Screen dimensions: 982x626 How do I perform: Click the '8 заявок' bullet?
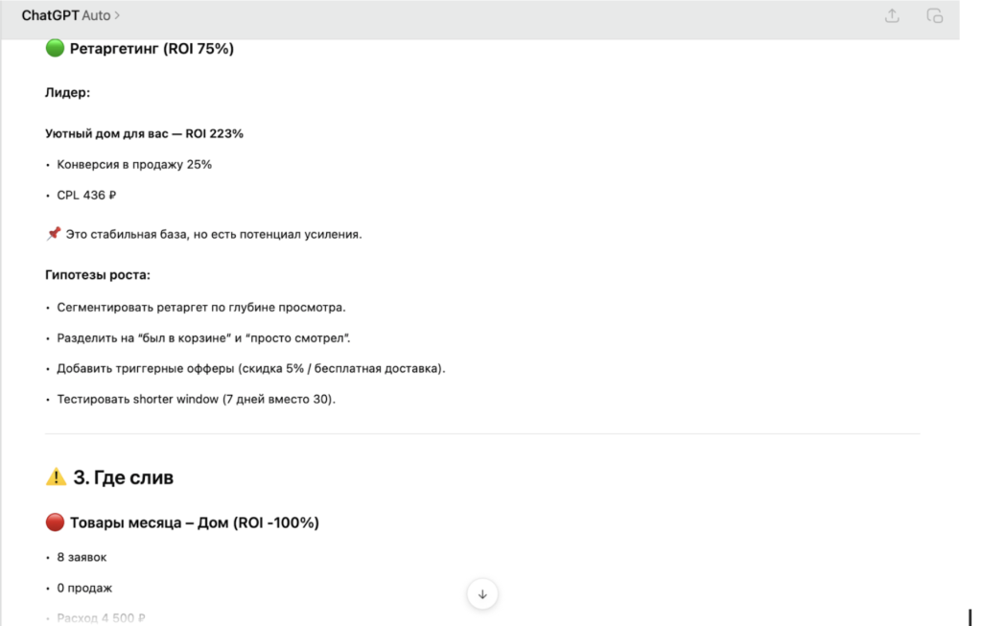click(82, 557)
